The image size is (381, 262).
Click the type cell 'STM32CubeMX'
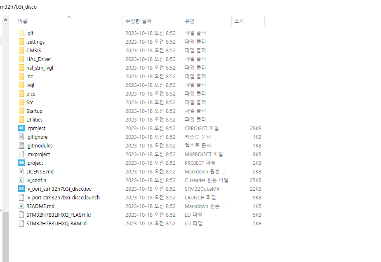pos(202,189)
